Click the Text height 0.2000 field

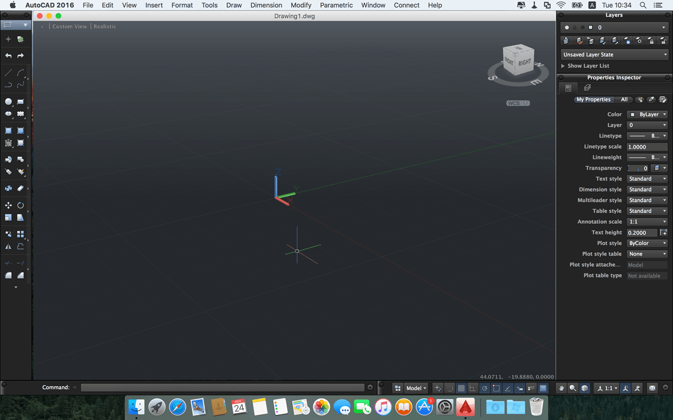pyautogui.click(x=642, y=232)
